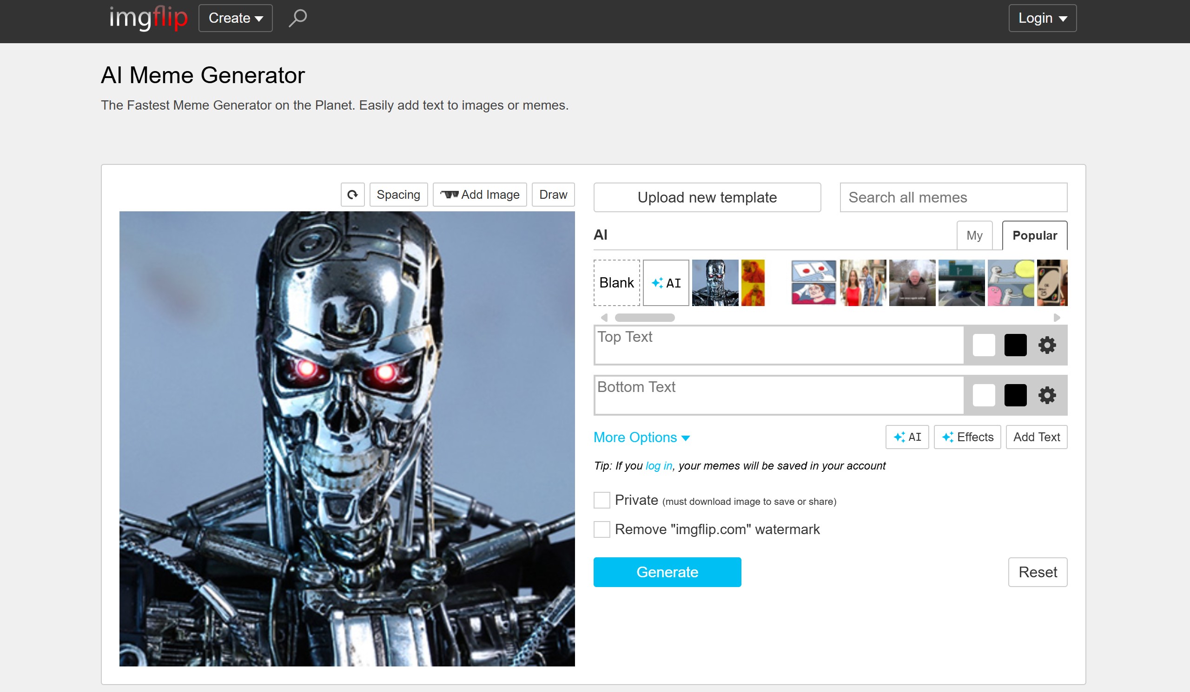
Task: Check Remove imgflip.com watermark box
Action: pyautogui.click(x=602, y=529)
